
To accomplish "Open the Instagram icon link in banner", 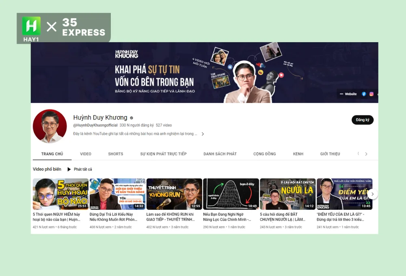I will [371, 94].
